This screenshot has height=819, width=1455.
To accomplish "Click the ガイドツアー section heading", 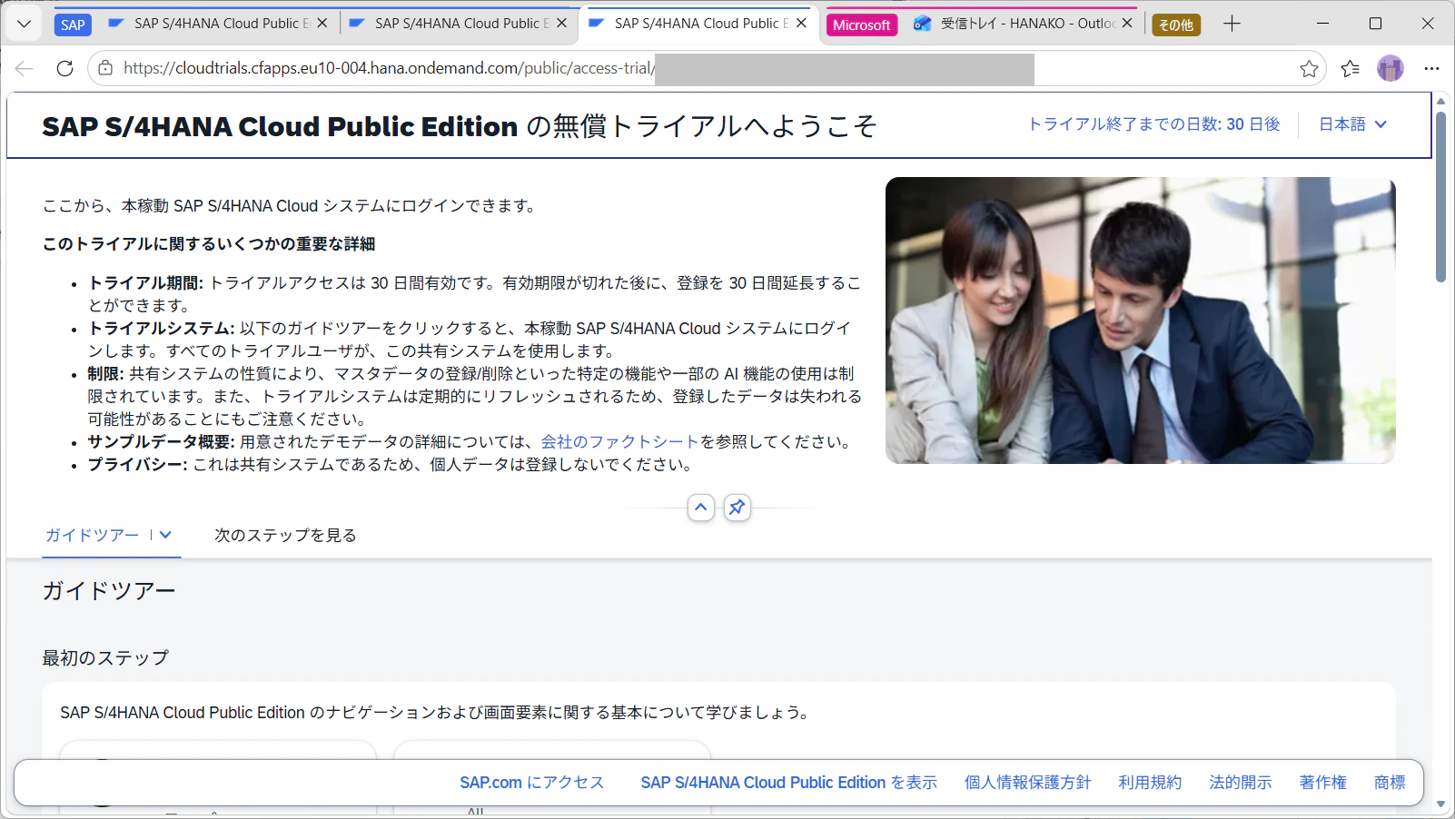I will tap(109, 591).
